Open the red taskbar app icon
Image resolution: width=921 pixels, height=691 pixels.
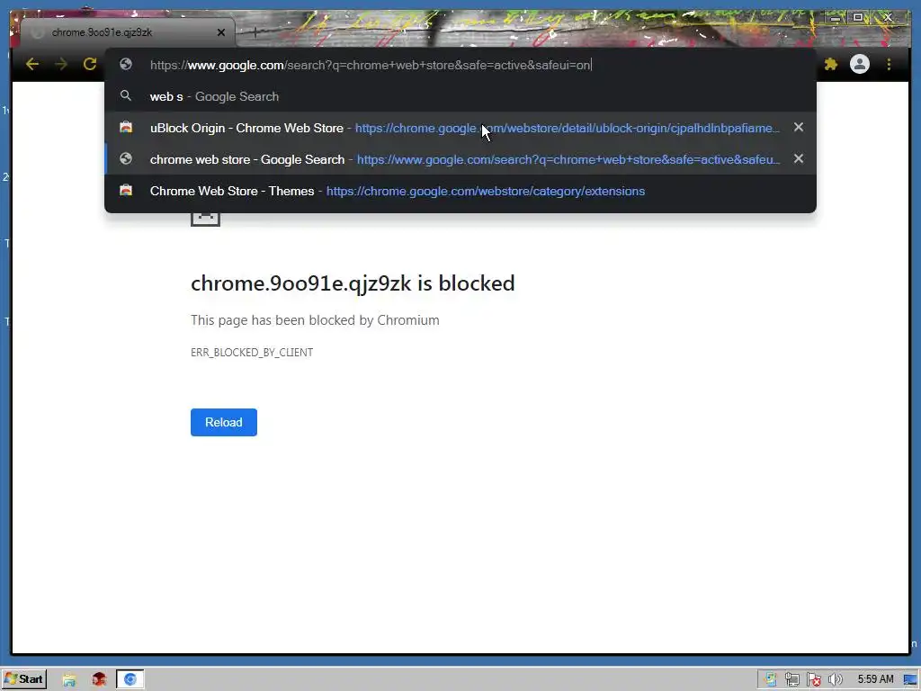99,680
